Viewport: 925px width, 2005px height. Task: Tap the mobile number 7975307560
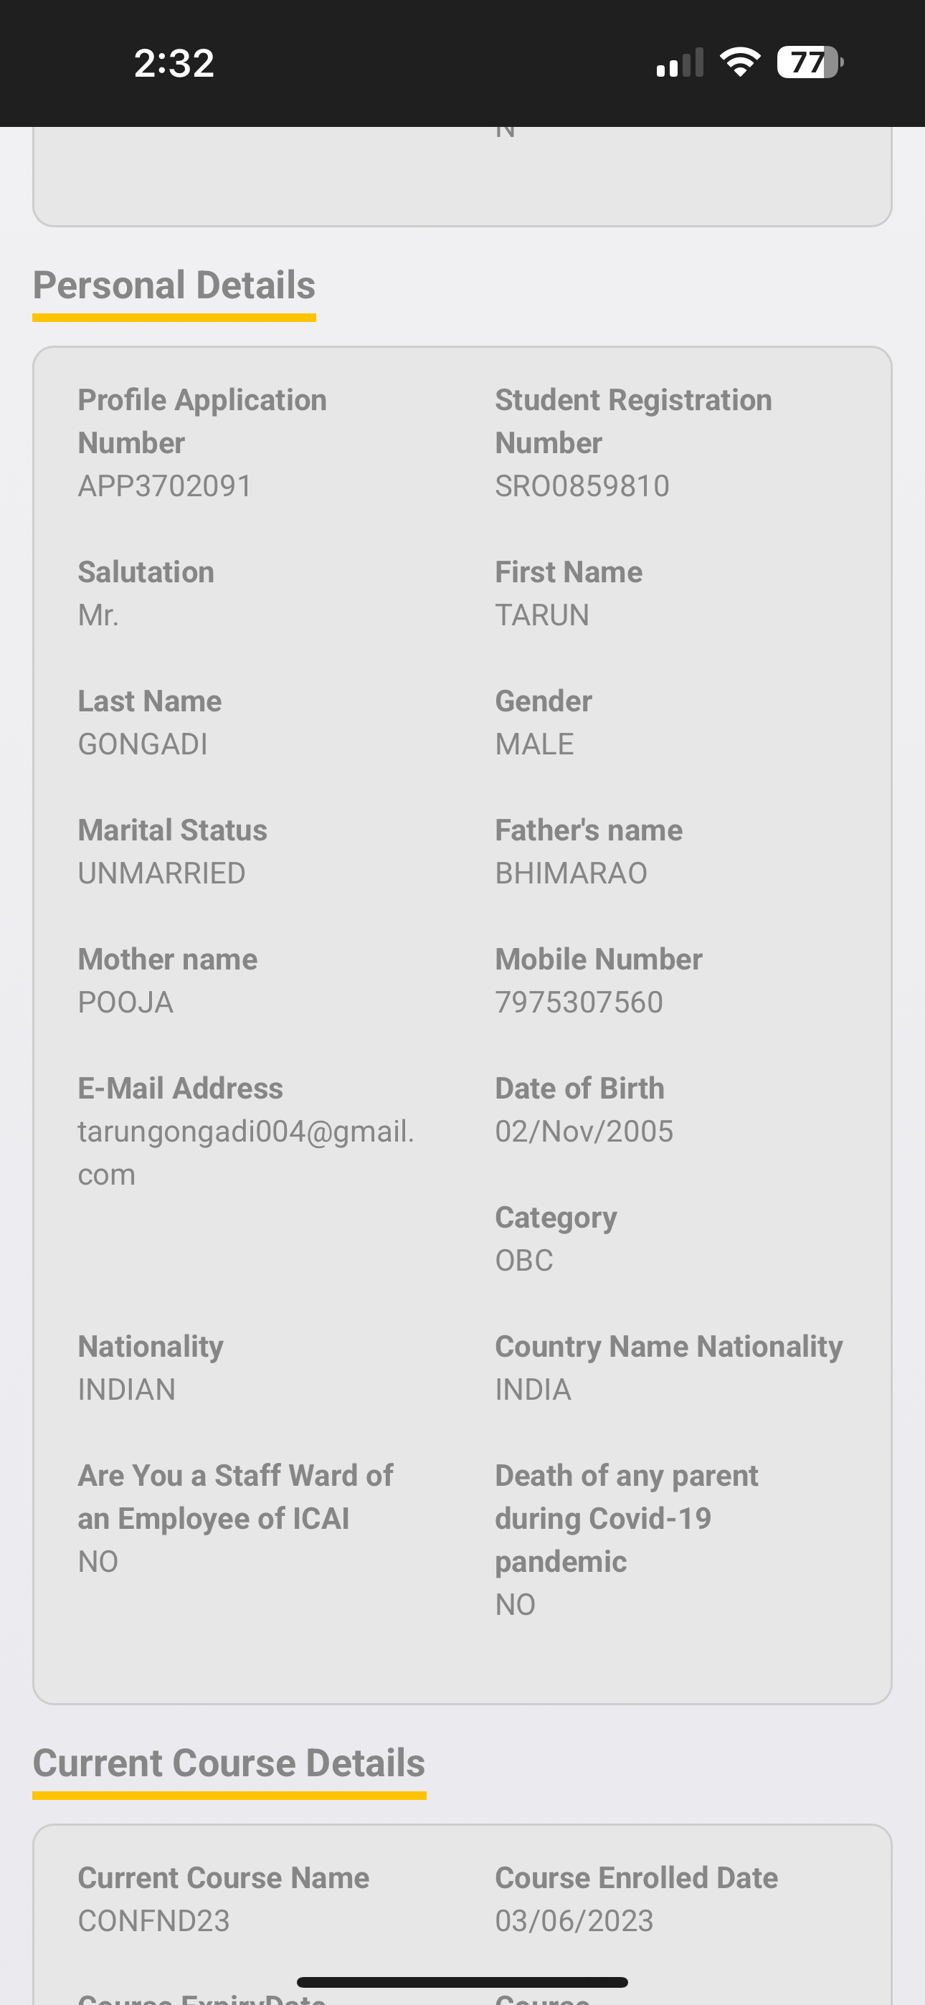coord(579,1002)
